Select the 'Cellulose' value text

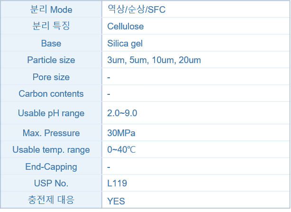[126, 26]
